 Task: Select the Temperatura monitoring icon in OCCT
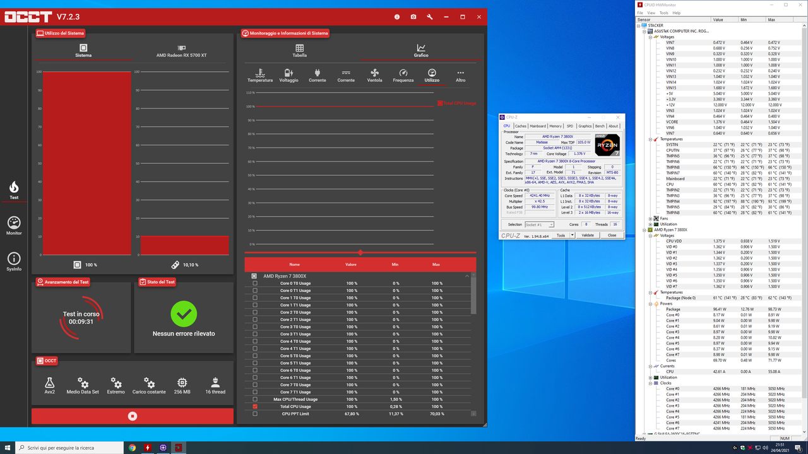(259, 74)
